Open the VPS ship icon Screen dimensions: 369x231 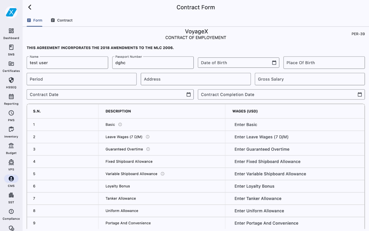pos(11,162)
